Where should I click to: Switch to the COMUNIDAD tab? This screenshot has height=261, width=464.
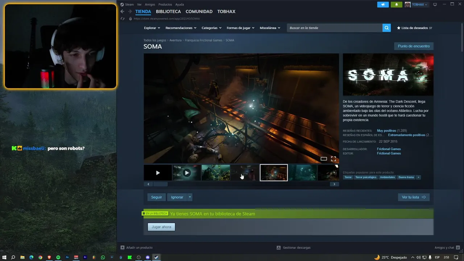pos(199,12)
